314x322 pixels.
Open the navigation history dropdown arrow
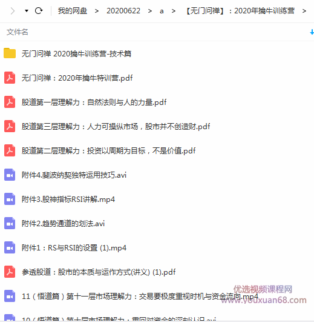point(27,11)
